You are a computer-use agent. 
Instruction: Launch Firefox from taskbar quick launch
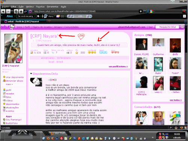pyautogui.click(x=48, y=138)
